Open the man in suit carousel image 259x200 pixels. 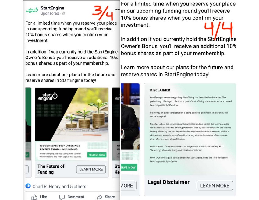[130, 117]
